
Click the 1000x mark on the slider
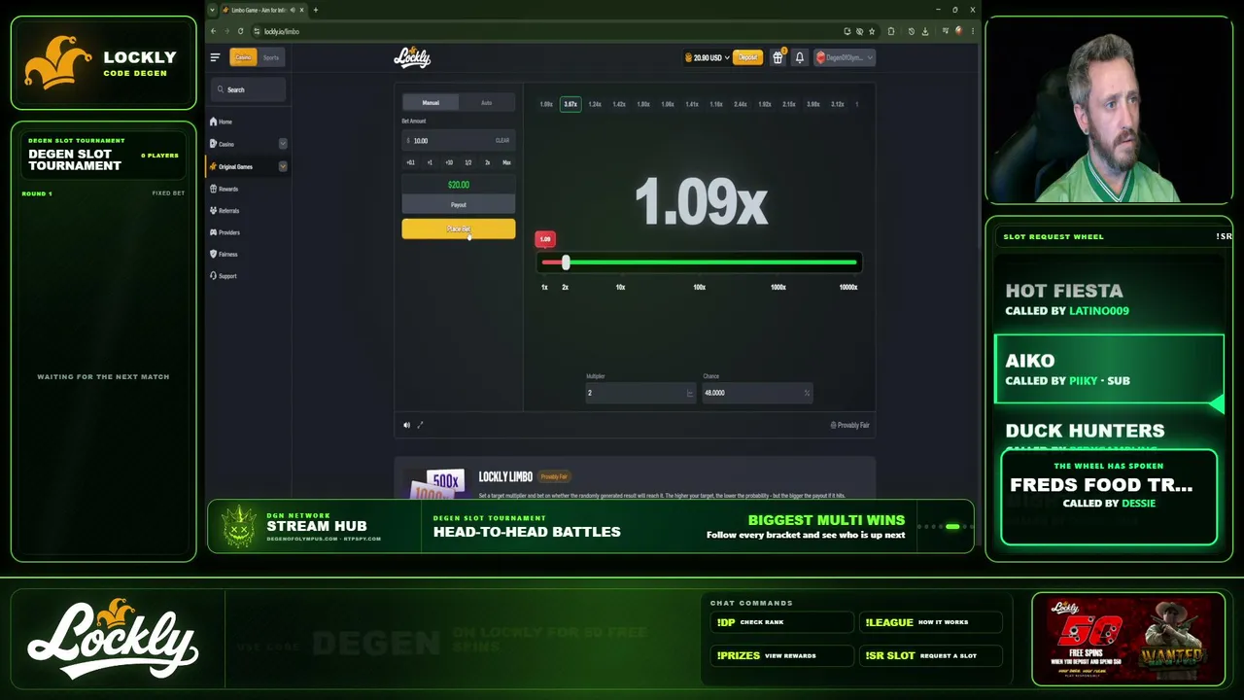[x=778, y=287]
